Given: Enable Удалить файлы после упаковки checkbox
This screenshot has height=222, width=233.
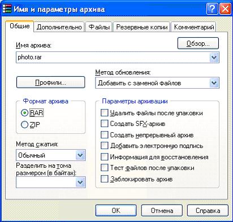Looking at the screenshot, I should (x=105, y=113).
